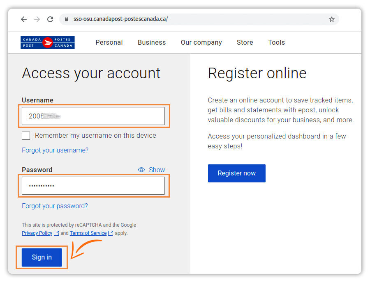Open the Store menu
370x282 pixels.
click(245, 42)
